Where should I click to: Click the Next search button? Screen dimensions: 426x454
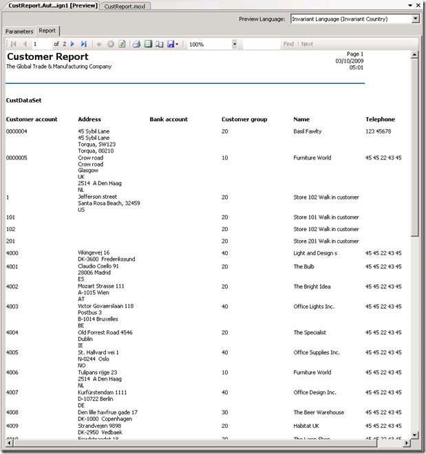tap(307, 44)
